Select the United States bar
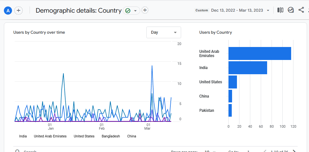Screen dimensions: 309x152 click(232, 82)
